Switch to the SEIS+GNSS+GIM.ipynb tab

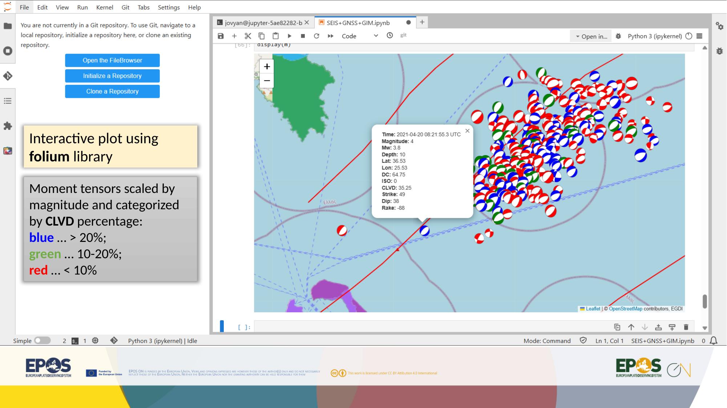tap(358, 22)
